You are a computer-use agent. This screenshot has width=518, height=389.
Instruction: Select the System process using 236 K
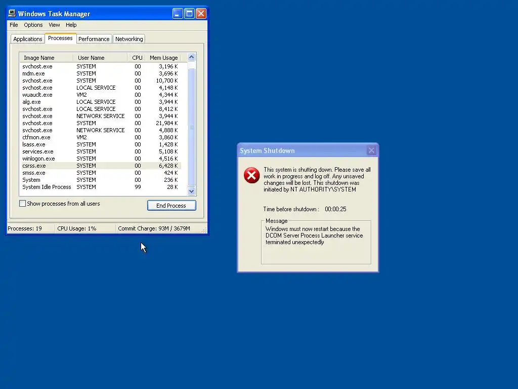tap(101, 180)
